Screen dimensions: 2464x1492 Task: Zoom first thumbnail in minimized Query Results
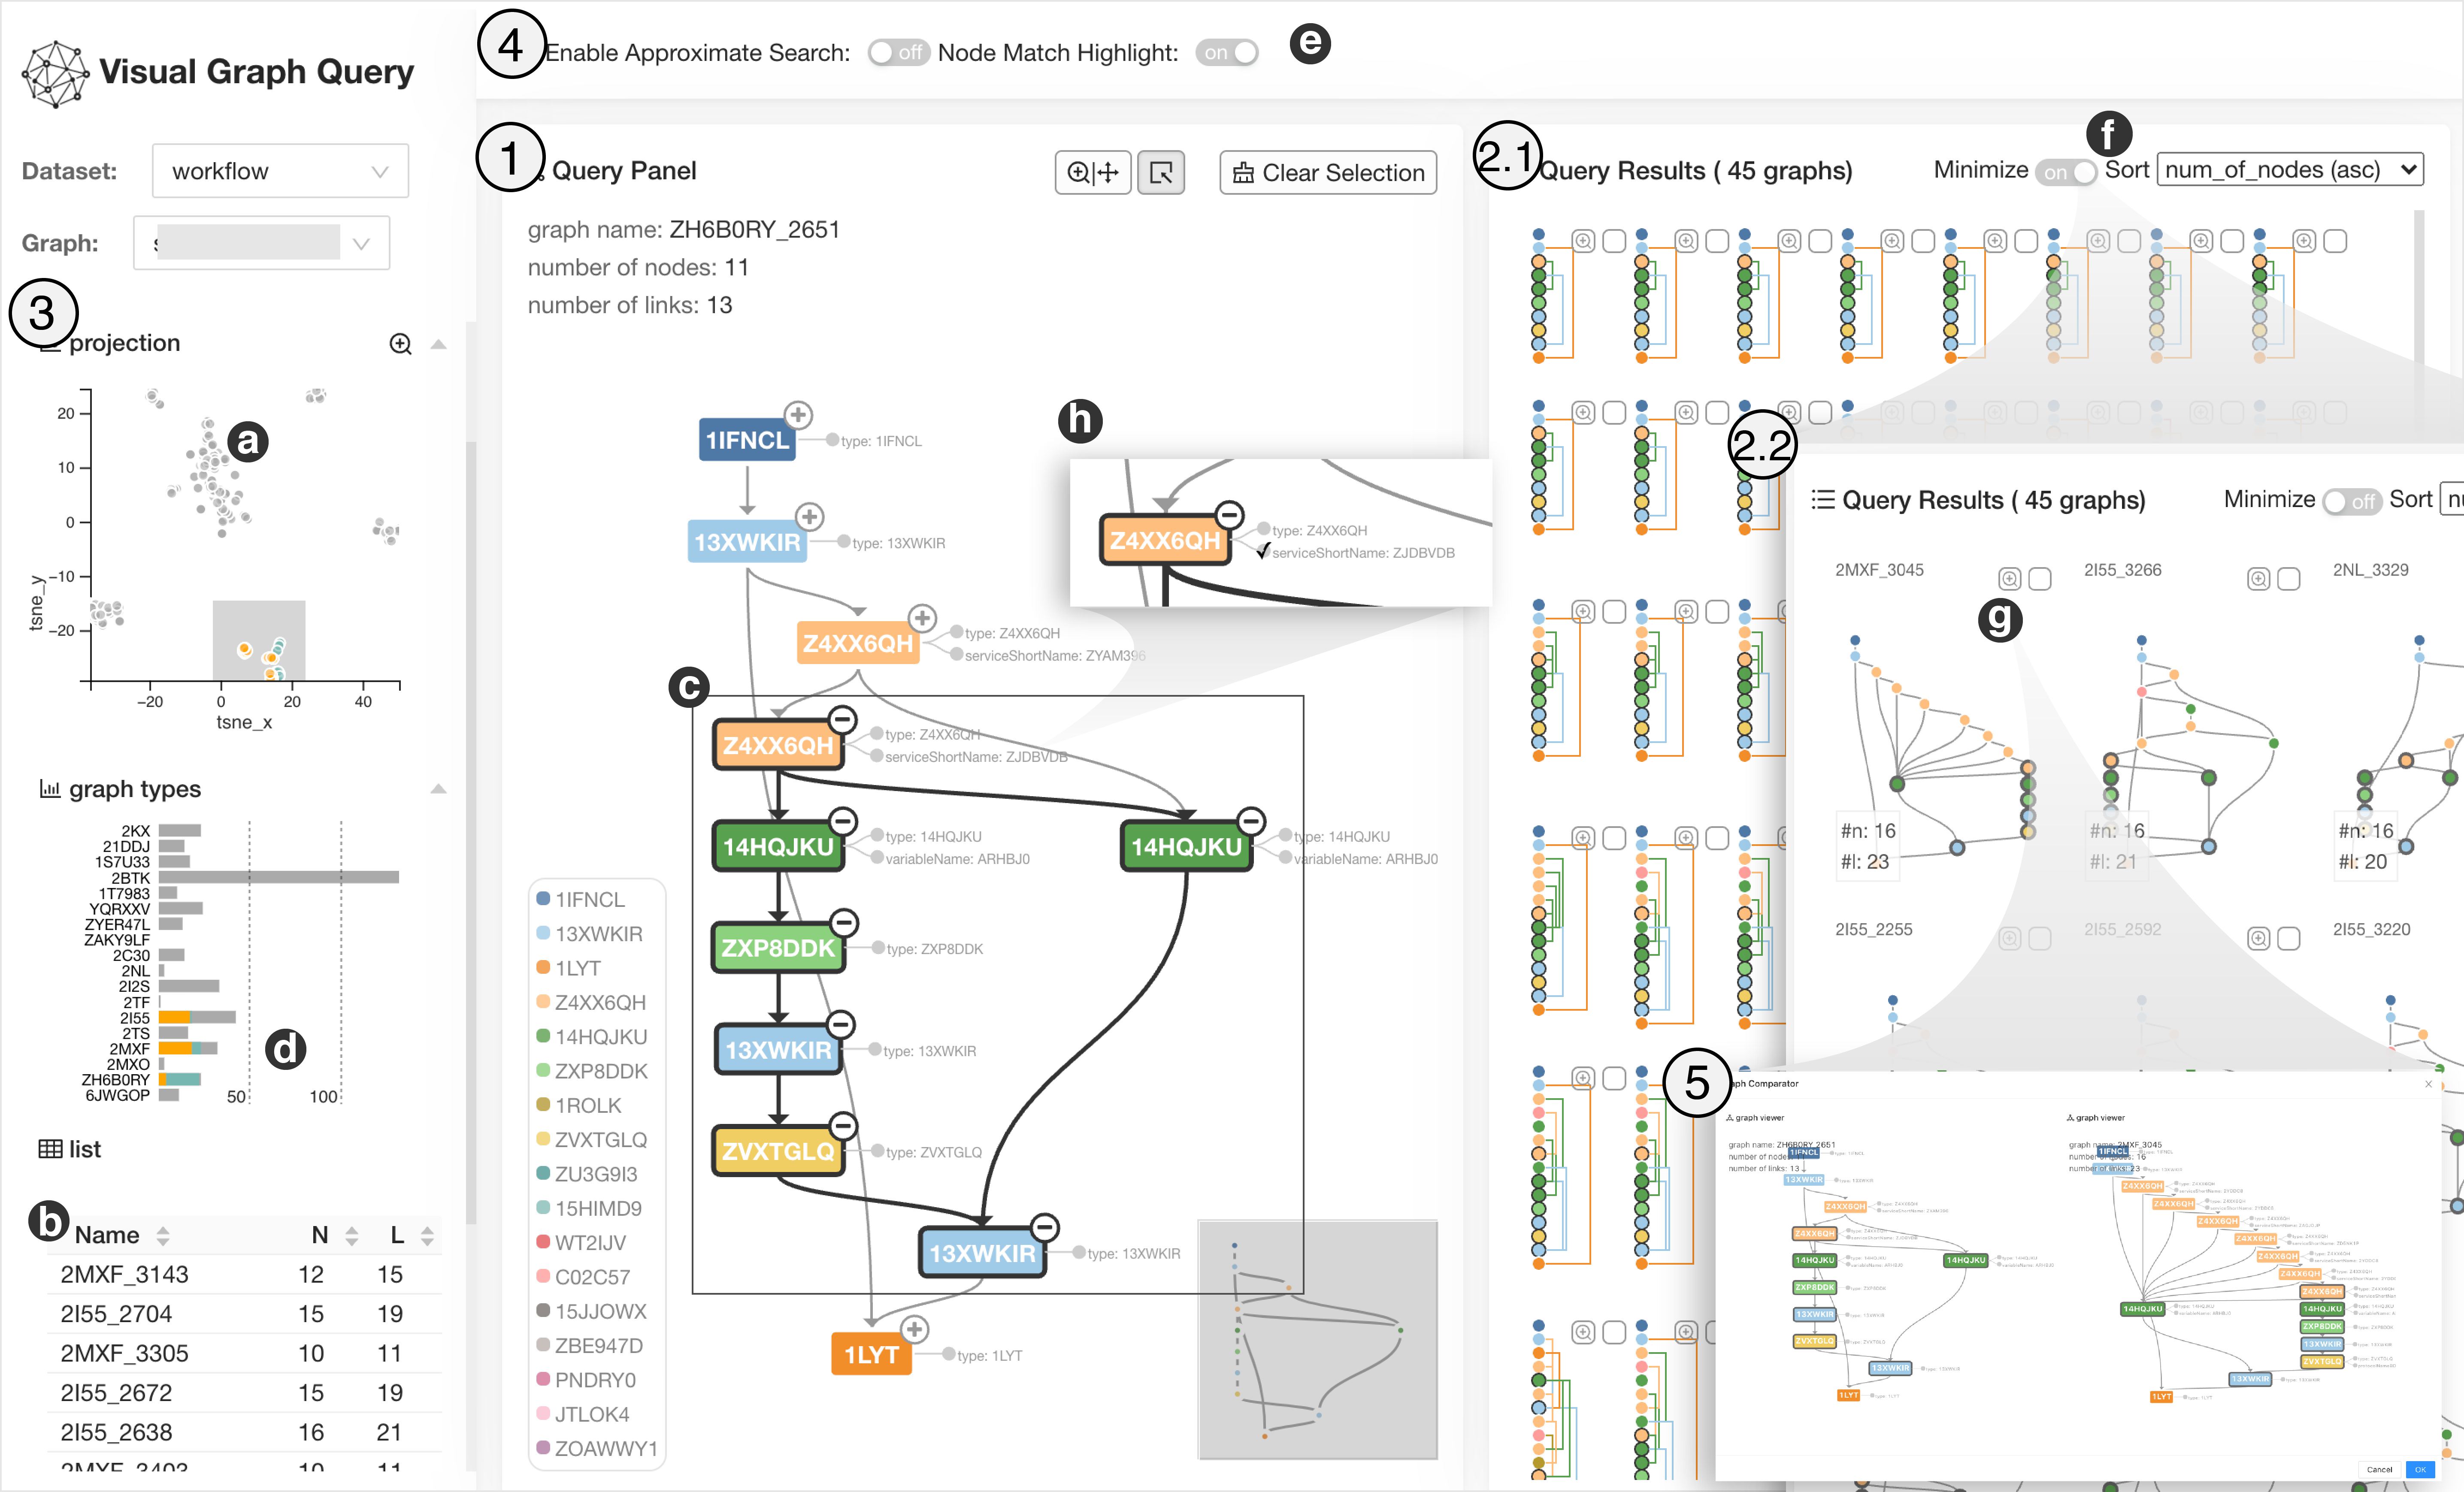click(x=1583, y=241)
